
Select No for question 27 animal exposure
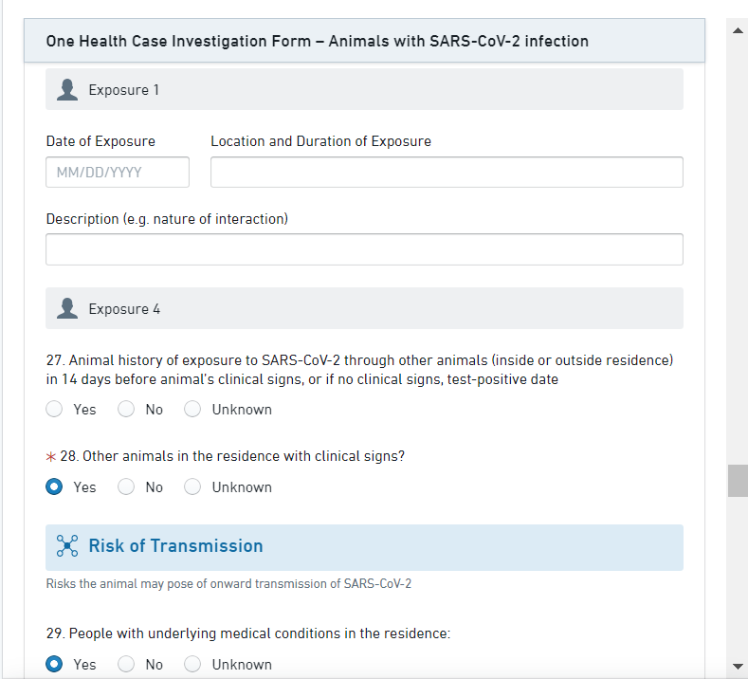[126, 410]
